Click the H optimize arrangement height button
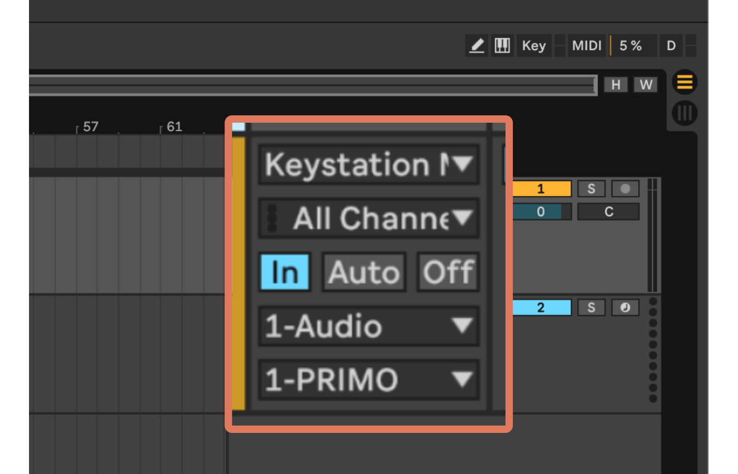This screenshot has height=474, width=738. pos(616,85)
